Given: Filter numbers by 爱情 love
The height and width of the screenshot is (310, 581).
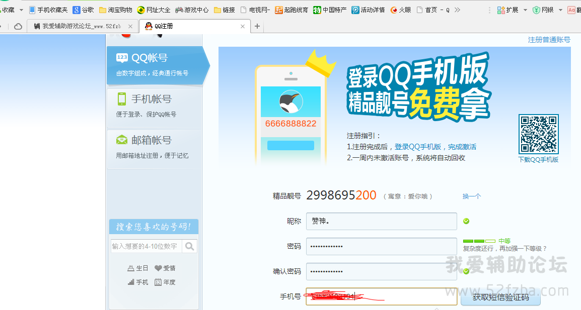Looking at the screenshot, I should [x=165, y=268].
